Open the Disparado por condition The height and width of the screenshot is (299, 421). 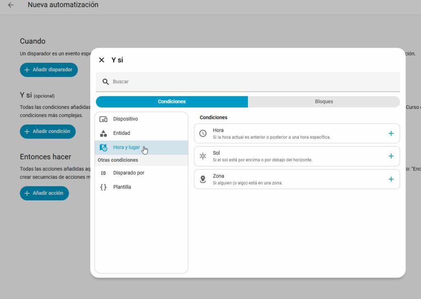click(129, 173)
